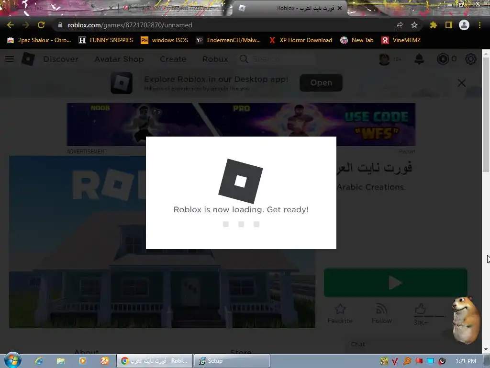Like the game with thumbs-up icon
490x368 pixels.
pyautogui.click(x=420, y=310)
